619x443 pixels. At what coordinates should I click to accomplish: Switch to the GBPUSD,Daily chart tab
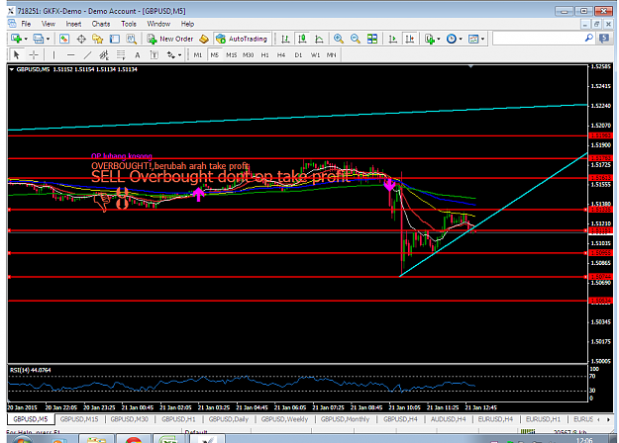[229, 419]
